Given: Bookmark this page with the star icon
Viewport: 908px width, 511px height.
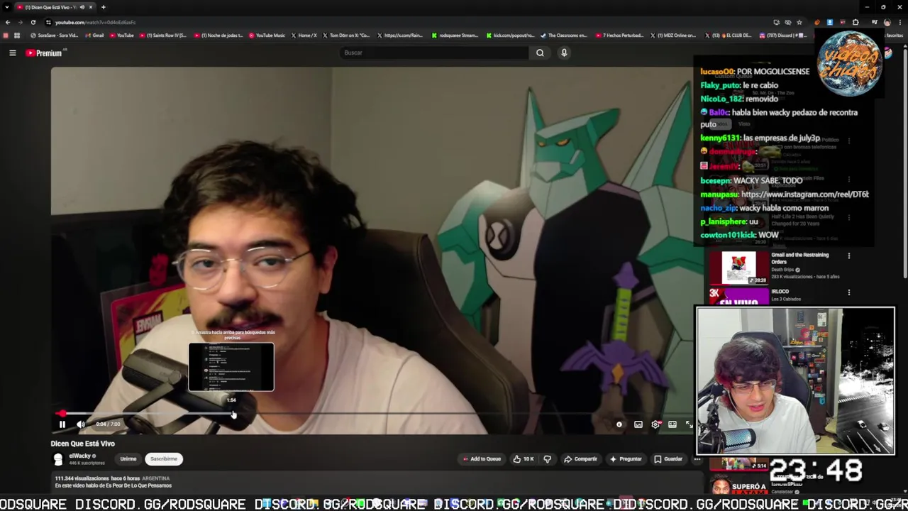Looking at the screenshot, I should 799,22.
